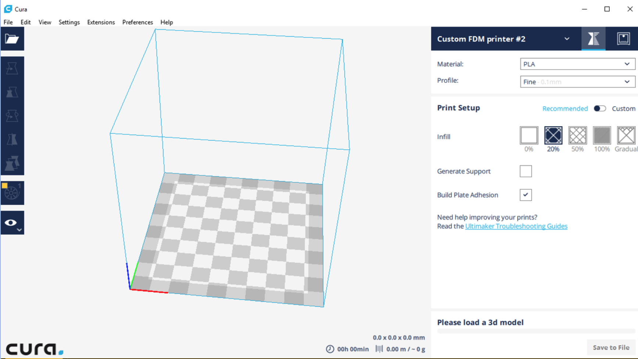Open the Extensions menu

tap(101, 22)
